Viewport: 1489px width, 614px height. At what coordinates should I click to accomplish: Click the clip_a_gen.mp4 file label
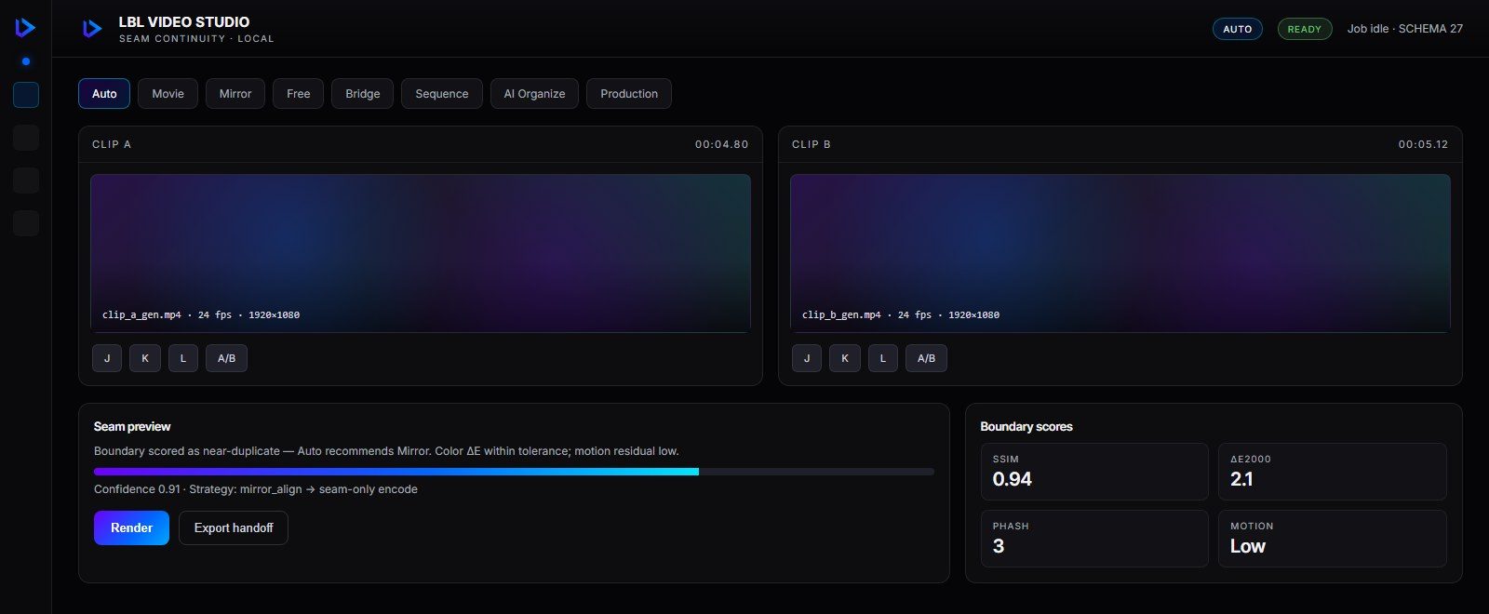coord(201,314)
